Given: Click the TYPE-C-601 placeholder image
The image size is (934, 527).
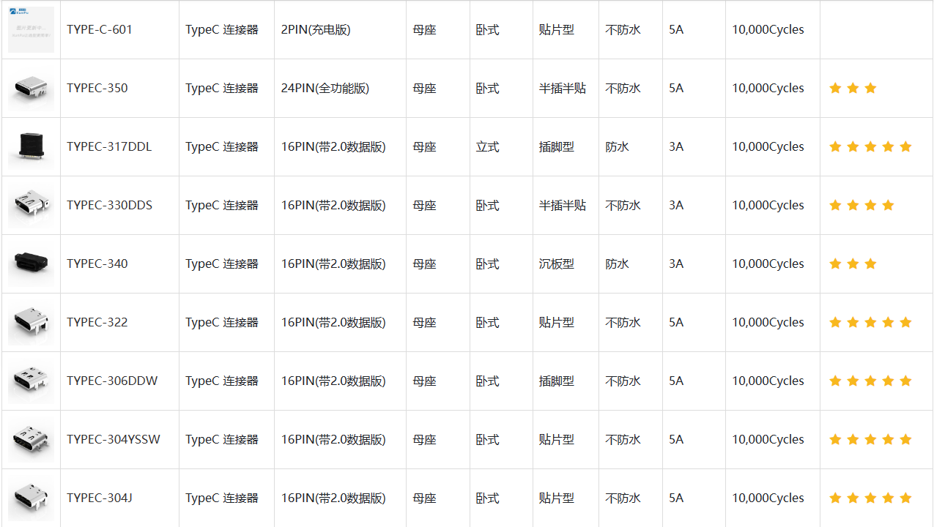Looking at the screenshot, I should pyautogui.click(x=31, y=30).
